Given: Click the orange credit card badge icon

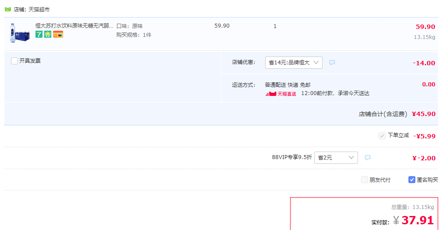Looking at the screenshot, I should (58, 35).
